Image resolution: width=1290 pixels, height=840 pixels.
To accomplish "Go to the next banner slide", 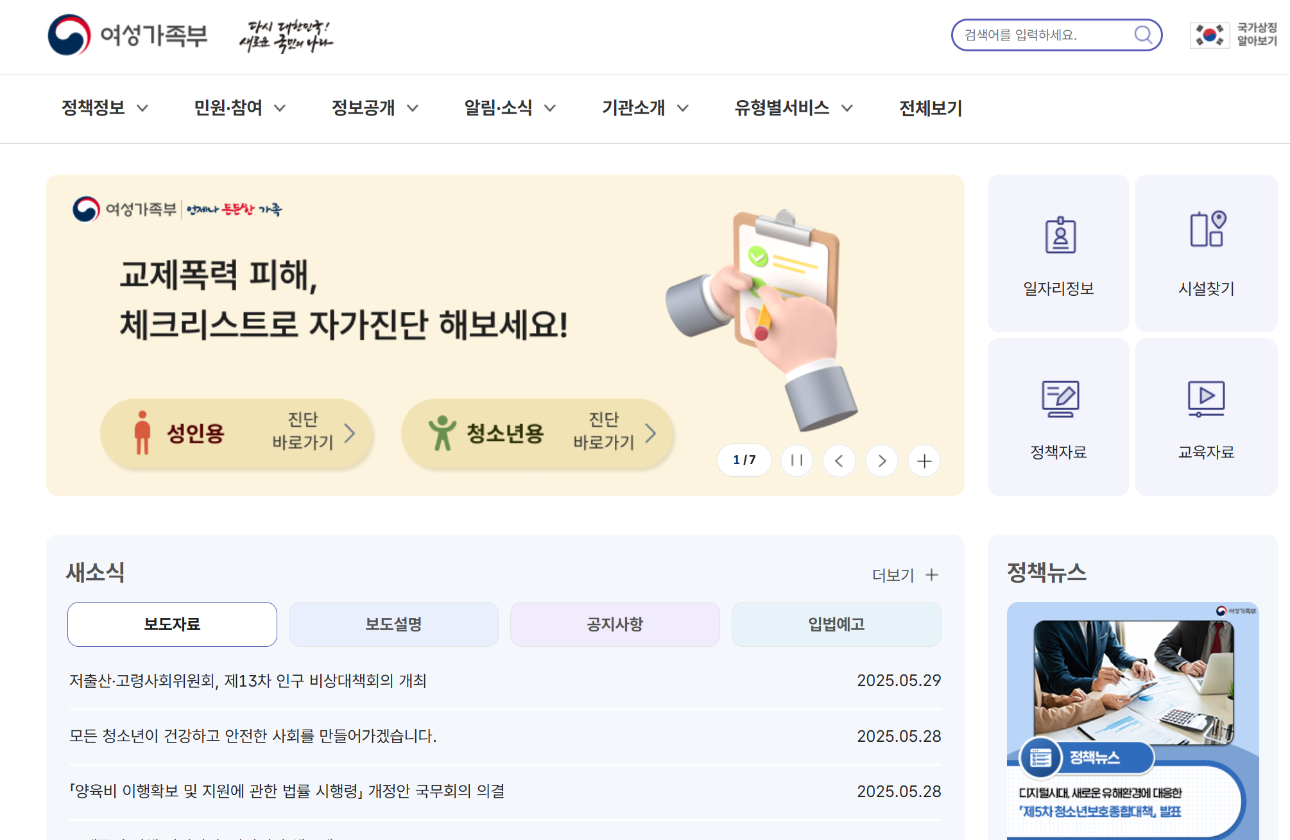I will [x=882, y=461].
